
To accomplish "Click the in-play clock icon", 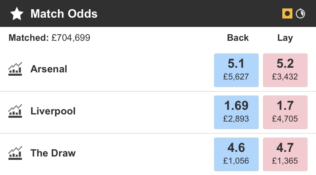I will pos(300,14).
